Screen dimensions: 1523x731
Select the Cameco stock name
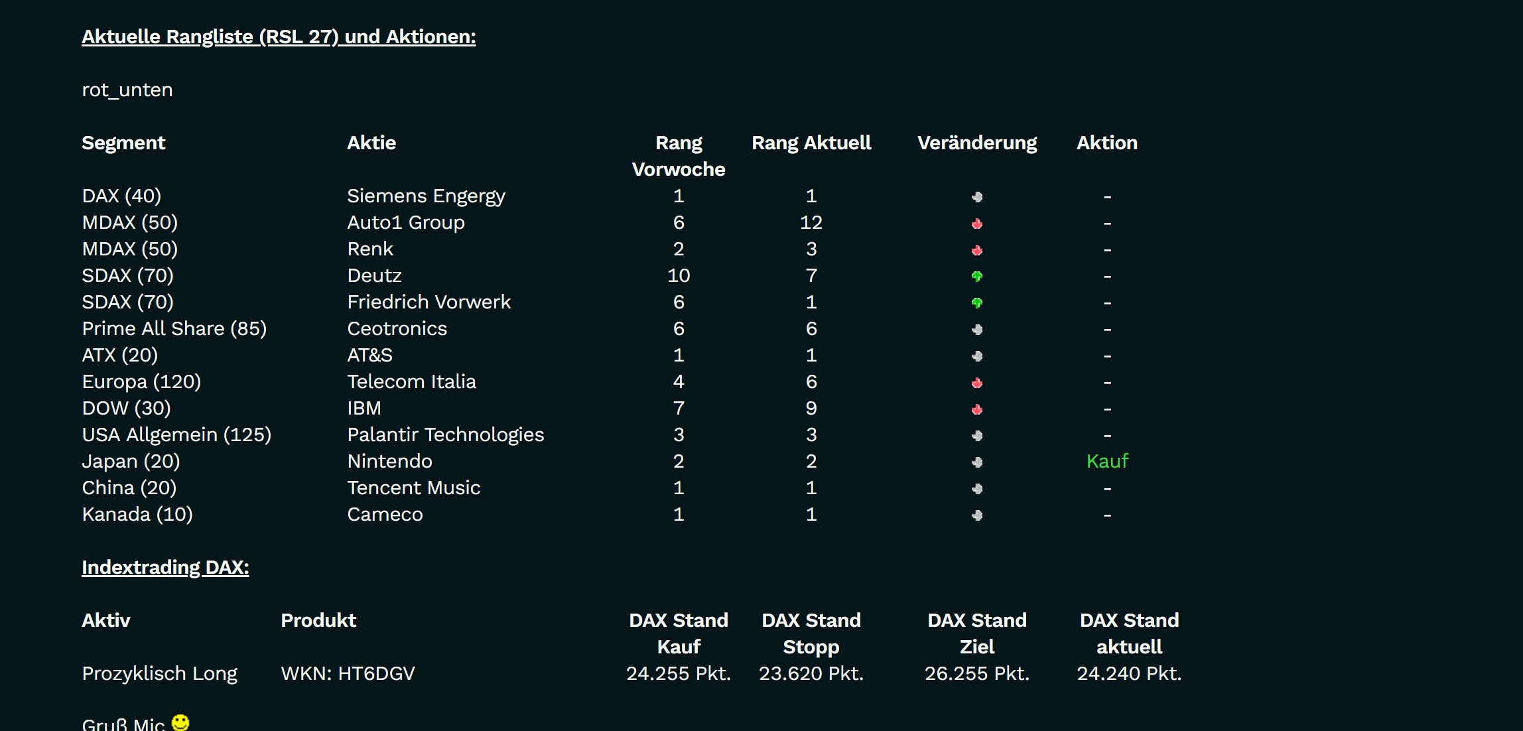coord(385,514)
